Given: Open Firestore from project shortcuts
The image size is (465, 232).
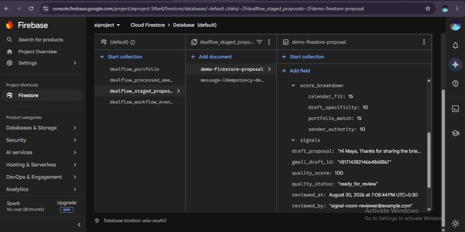Looking at the screenshot, I should click(43, 95).
